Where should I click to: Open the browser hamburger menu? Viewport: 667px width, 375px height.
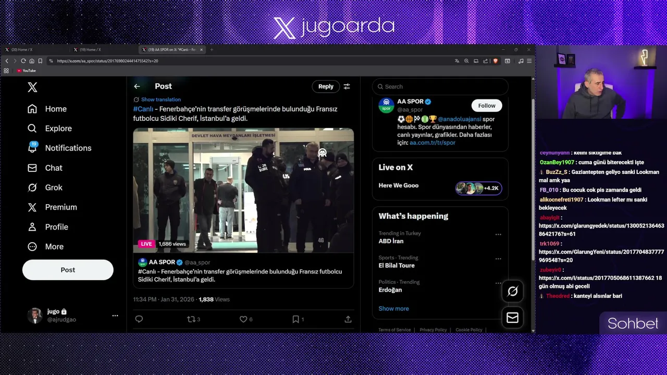click(x=529, y=61)
